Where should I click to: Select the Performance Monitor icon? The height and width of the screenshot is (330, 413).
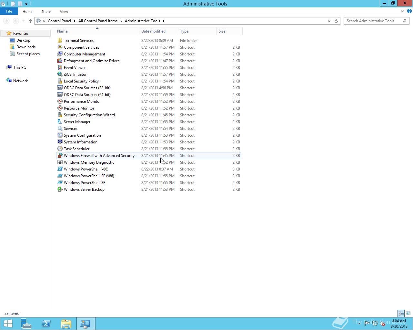[x=60, y=101]
